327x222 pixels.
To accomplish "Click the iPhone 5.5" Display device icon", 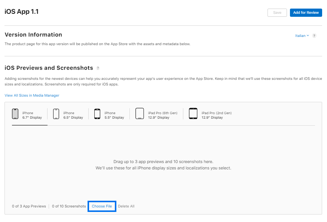I will coord(97,114).
